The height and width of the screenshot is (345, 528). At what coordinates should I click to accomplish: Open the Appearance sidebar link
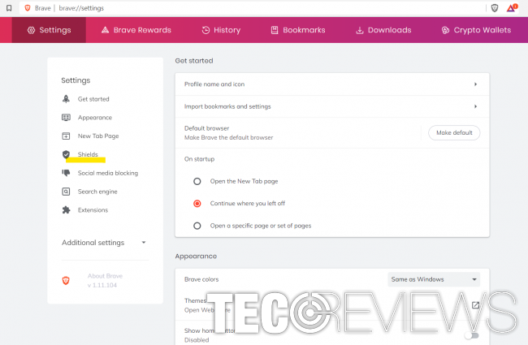point(94,118)
